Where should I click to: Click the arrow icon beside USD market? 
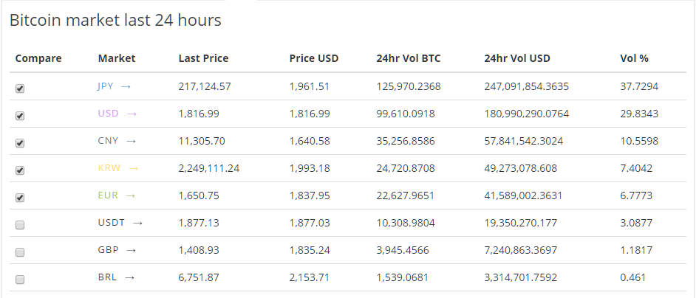(132, 114)
